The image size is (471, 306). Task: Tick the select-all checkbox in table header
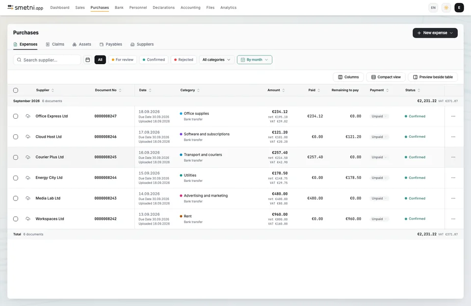coord(16,90)
